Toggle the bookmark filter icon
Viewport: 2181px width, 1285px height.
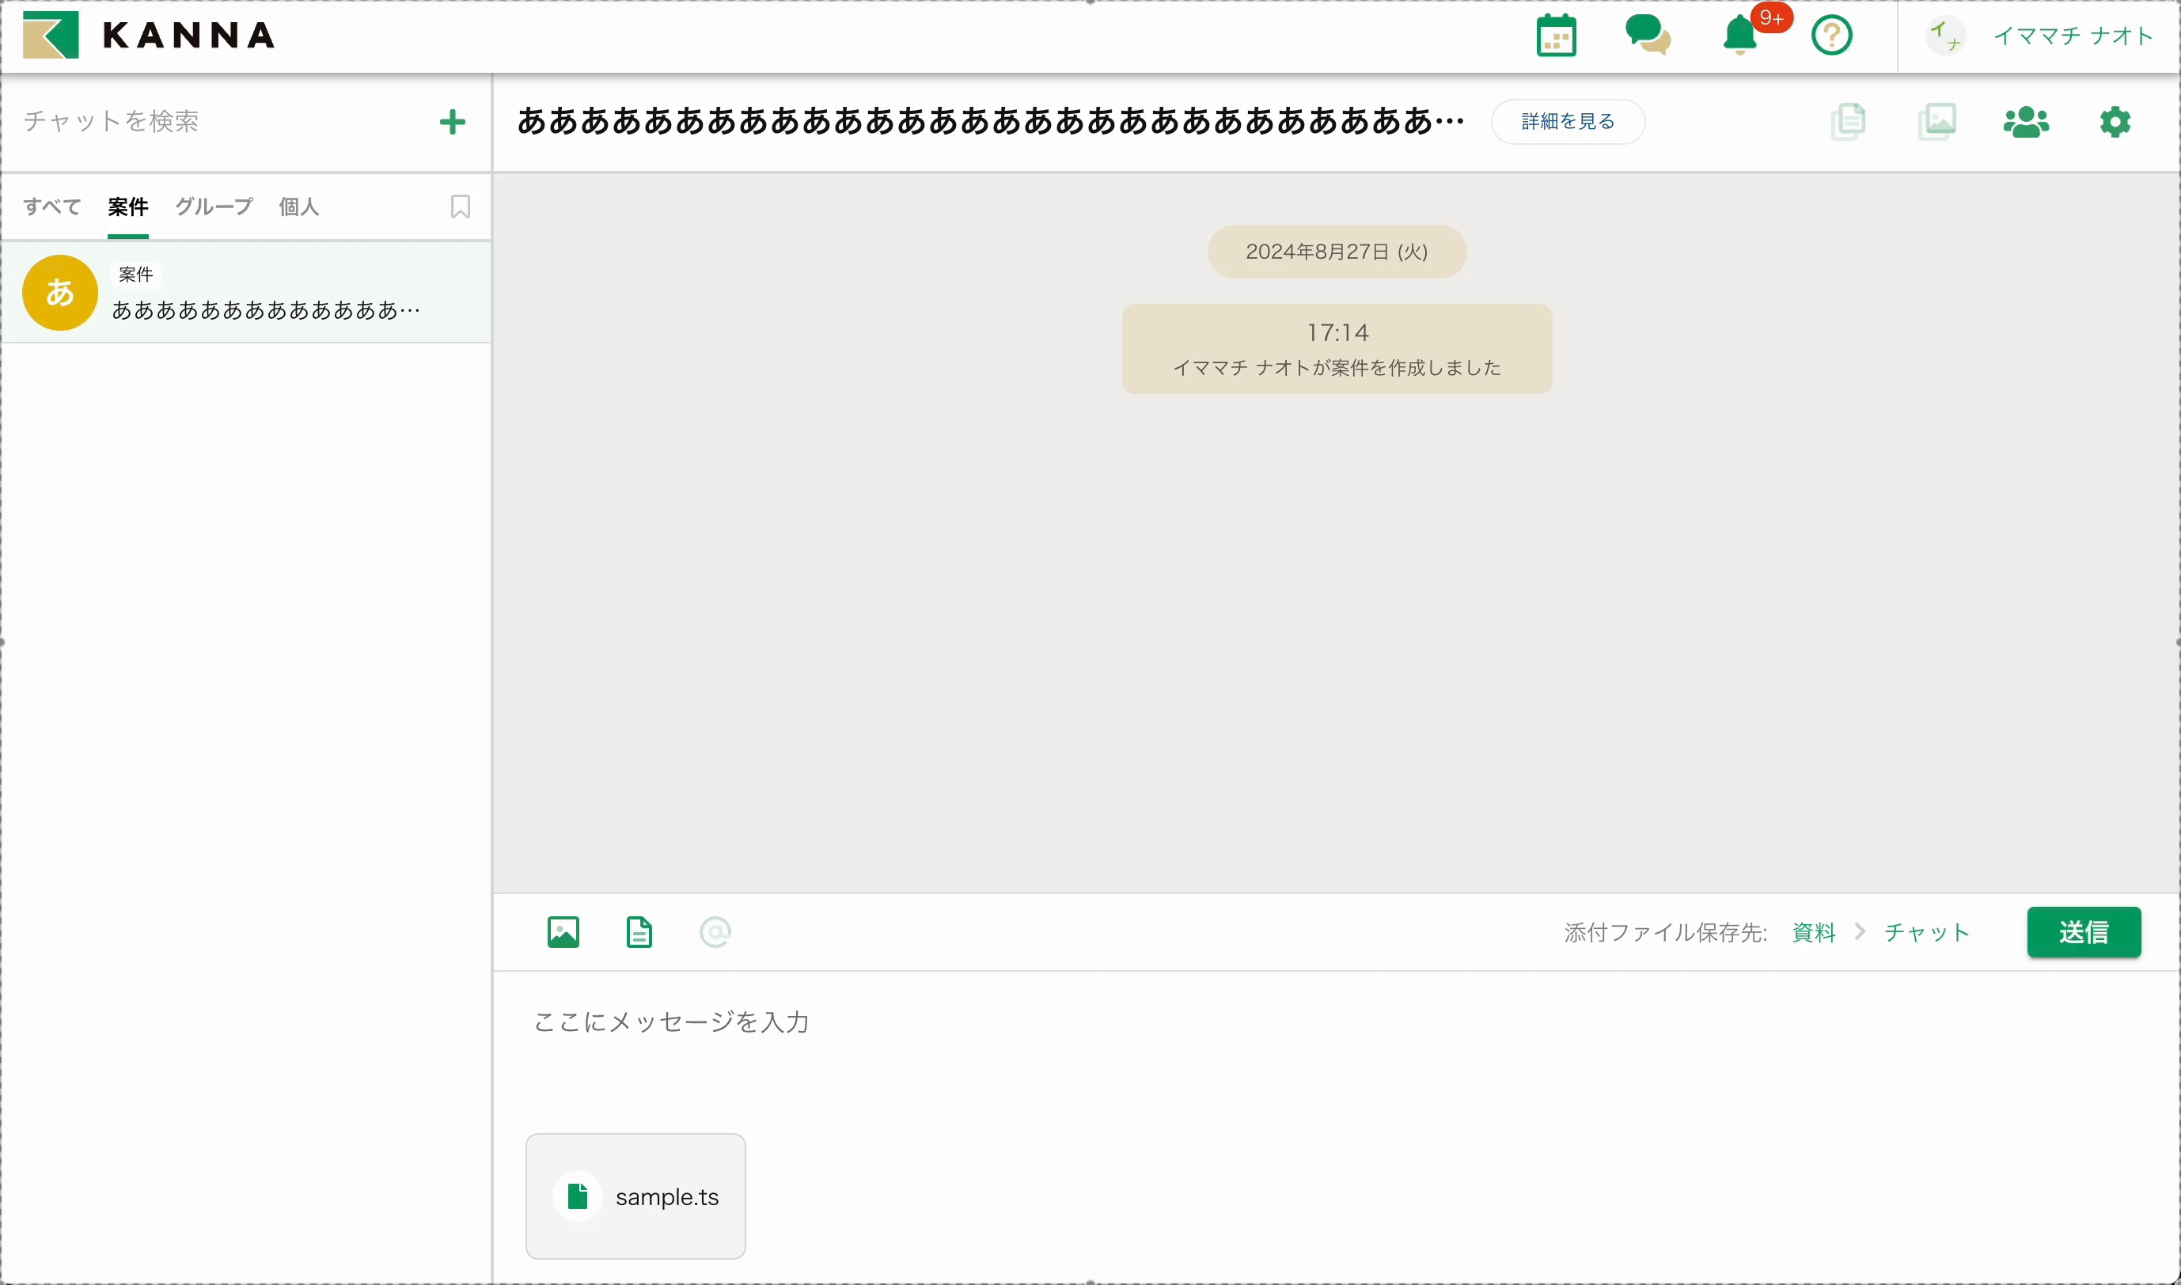coord(461,207)
